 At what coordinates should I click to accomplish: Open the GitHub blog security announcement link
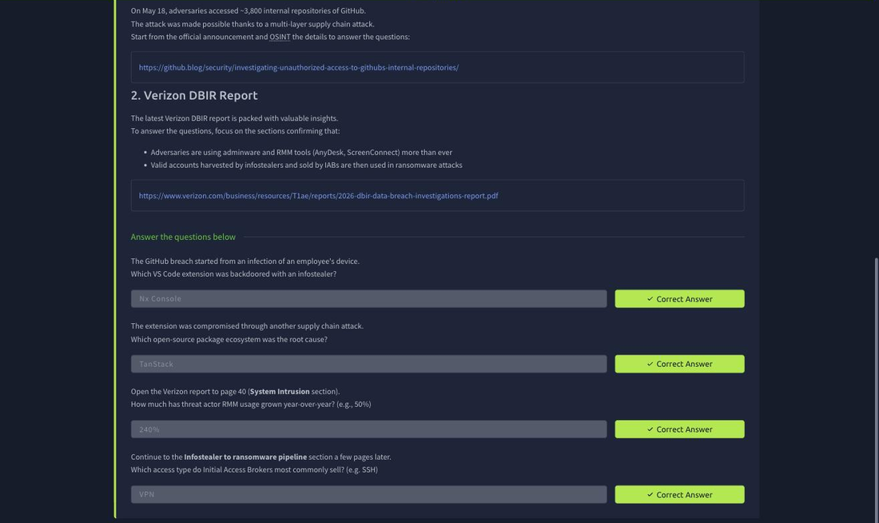tap(298, 67)
